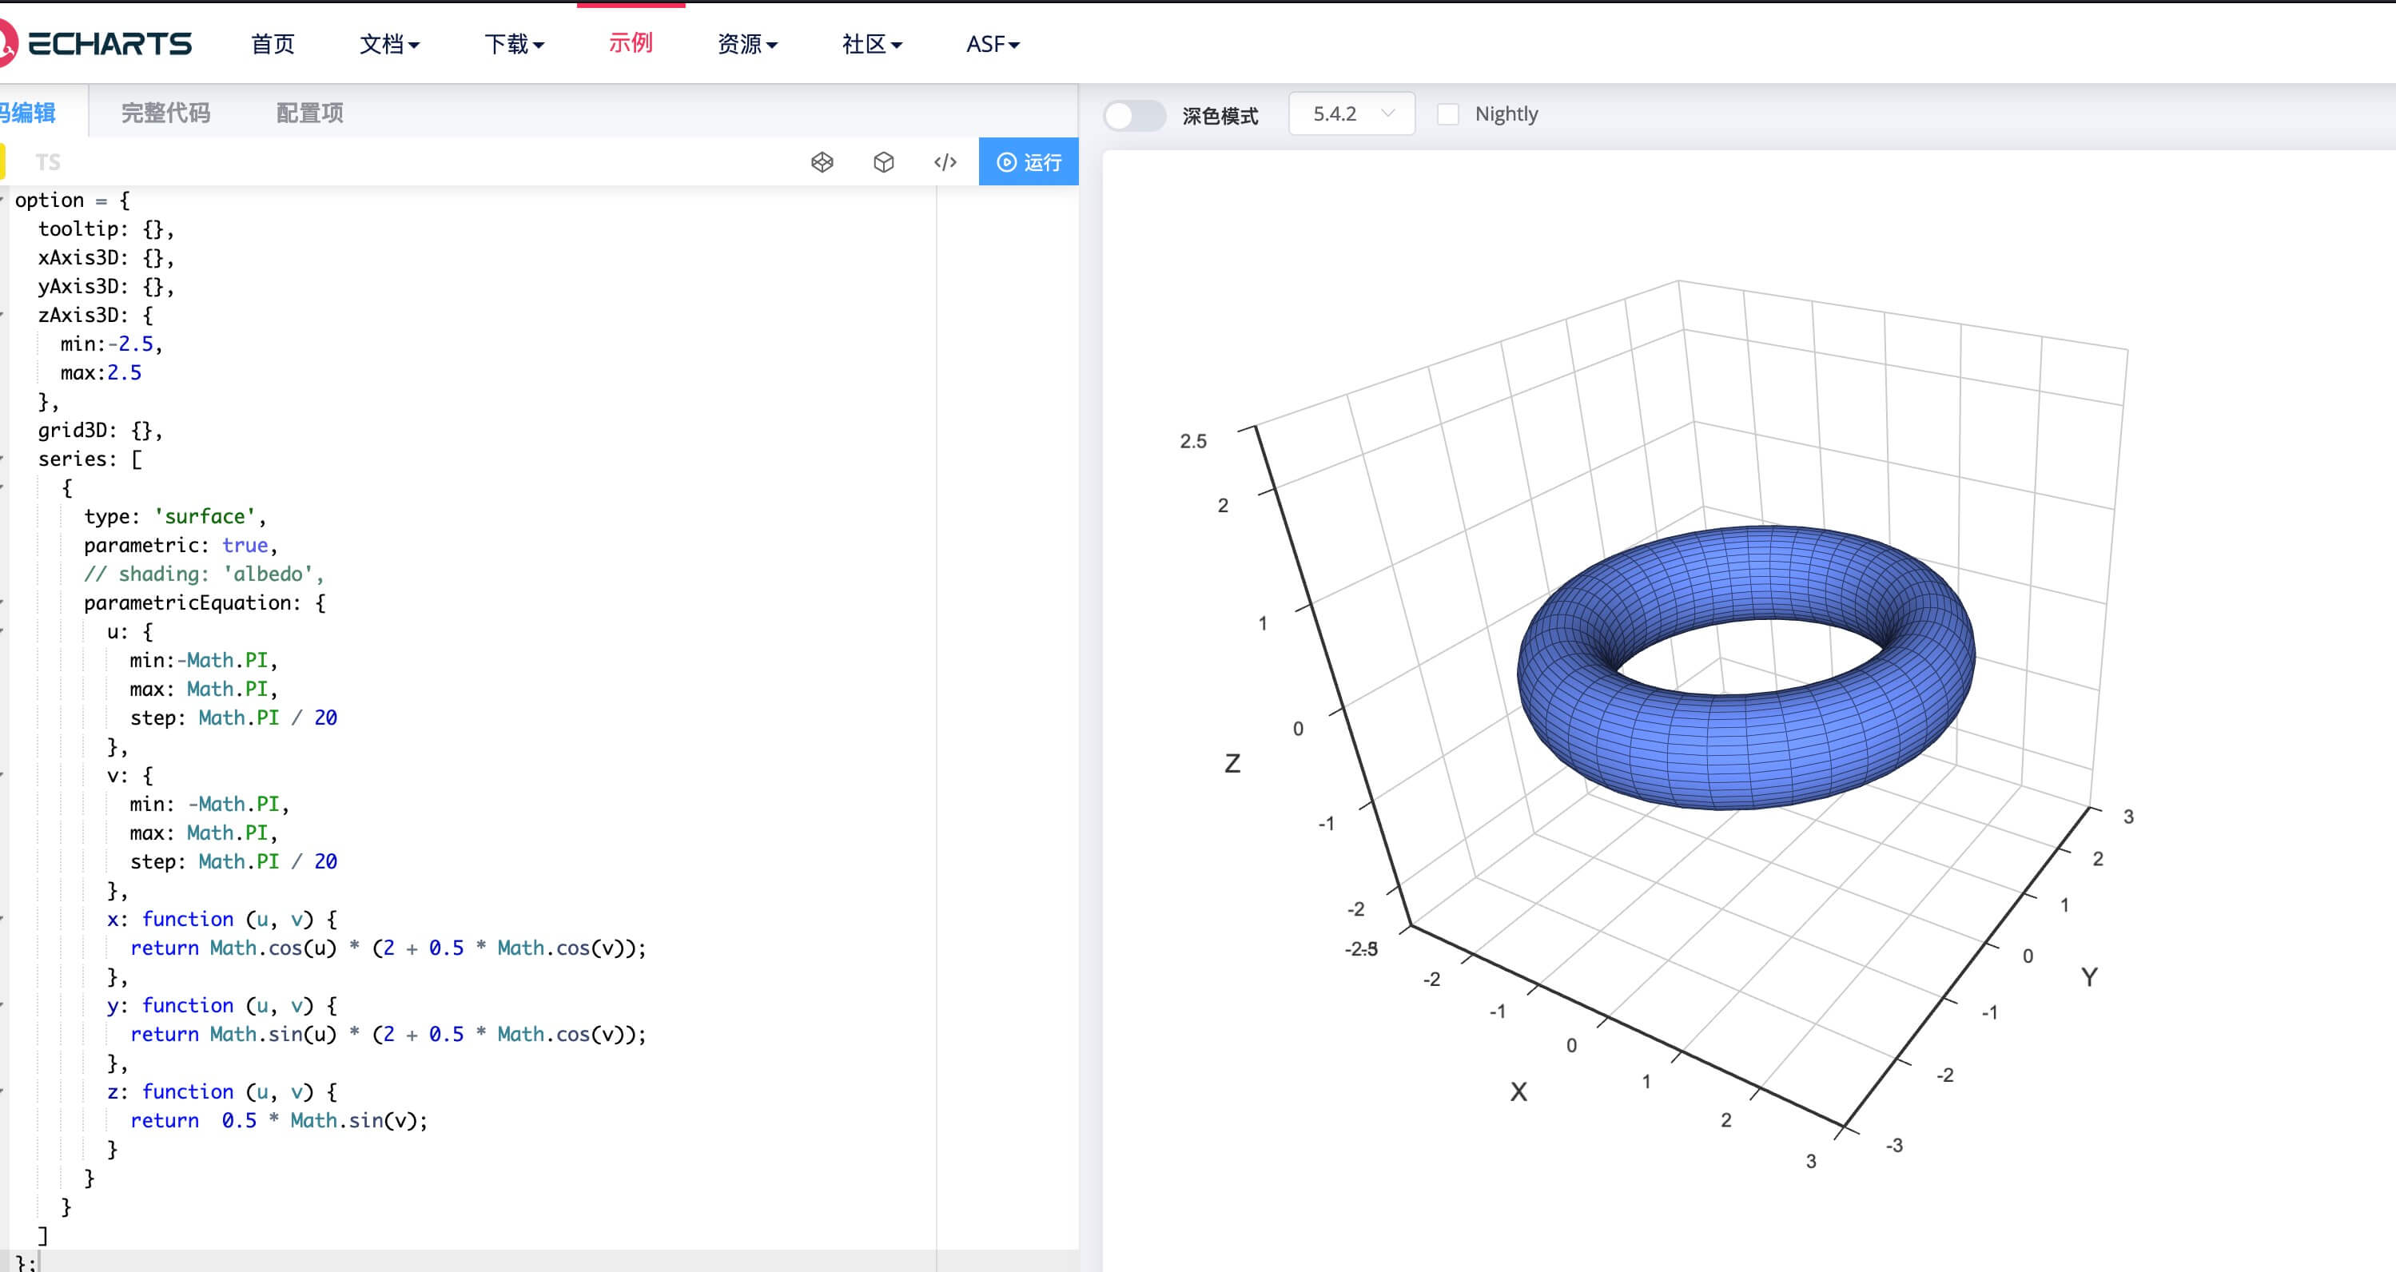
Task: Open the 社区 dropdown menu
Action: click(871, 44)
